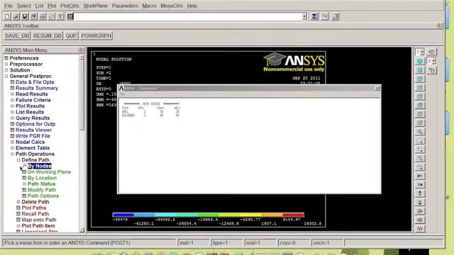454x255 pixels.
Task: Expand the Solution tree node
Action: pos(6,70)
